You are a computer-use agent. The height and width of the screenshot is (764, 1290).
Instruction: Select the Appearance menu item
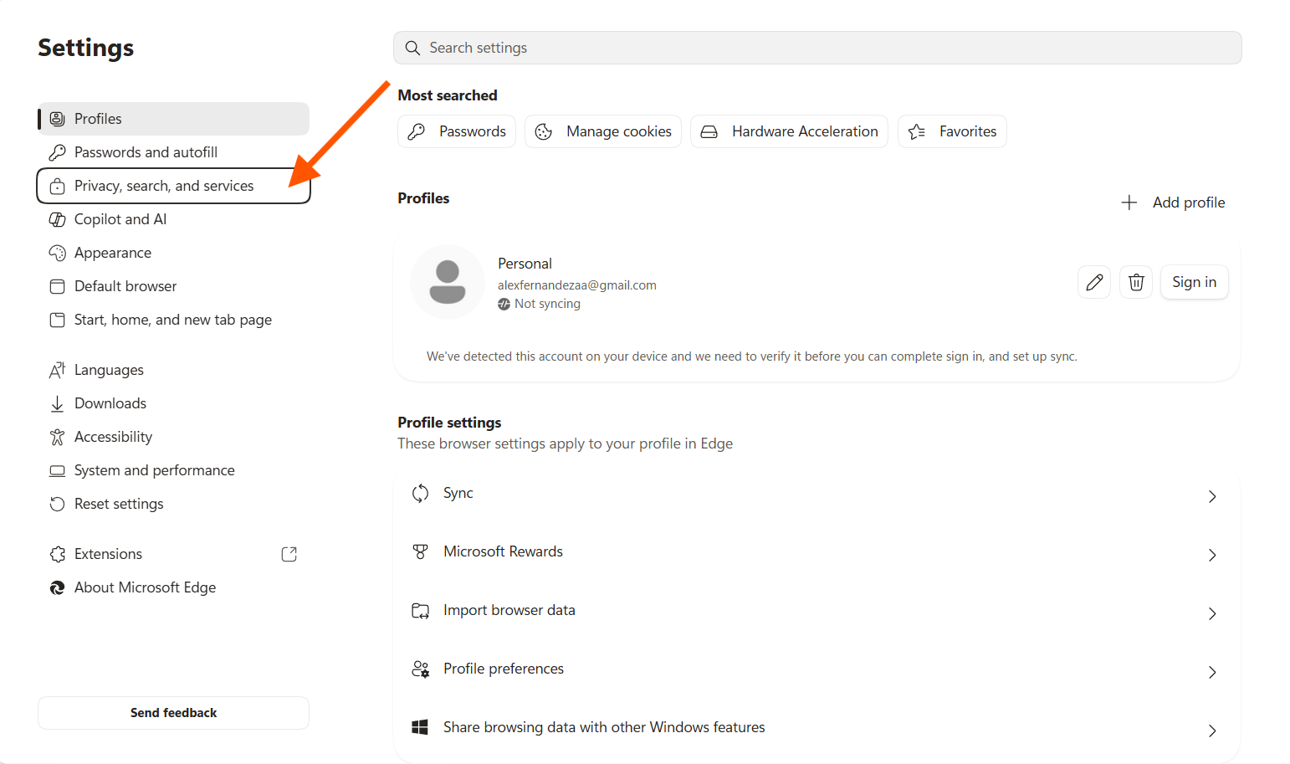pyautogui.click(x=173, y=253)
